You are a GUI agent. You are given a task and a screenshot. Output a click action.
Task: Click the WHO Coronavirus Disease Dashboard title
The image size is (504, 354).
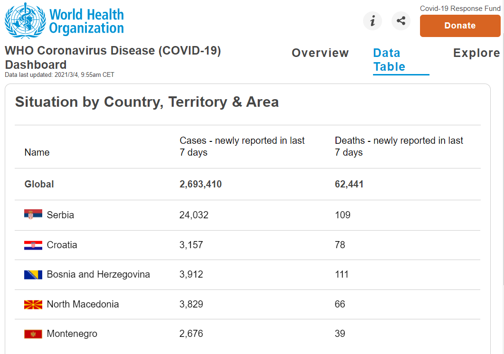point(113,57)
